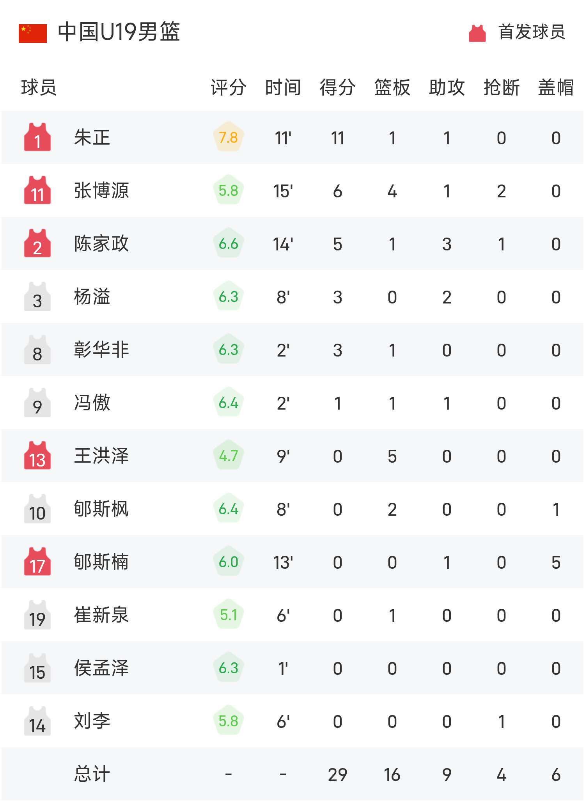Click the 中国U19男篮 team title

pyautogui.click(x=119, y=32)
